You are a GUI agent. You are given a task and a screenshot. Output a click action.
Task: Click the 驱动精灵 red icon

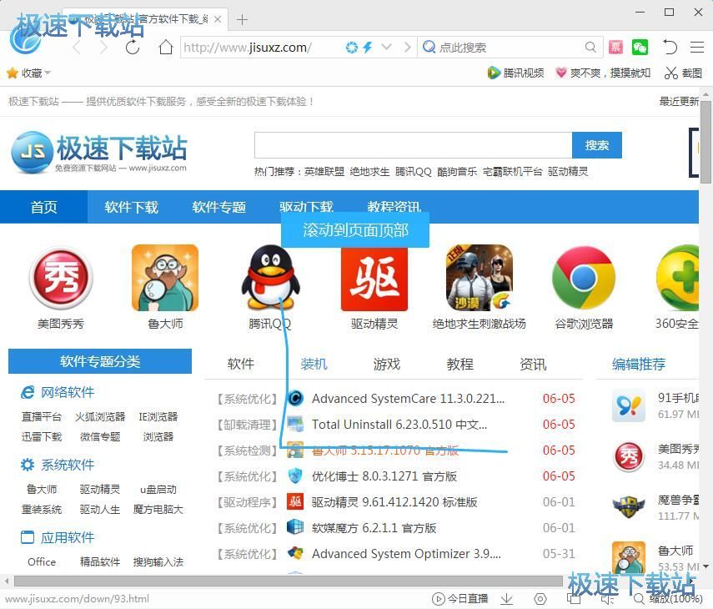(x=374, y=279)
